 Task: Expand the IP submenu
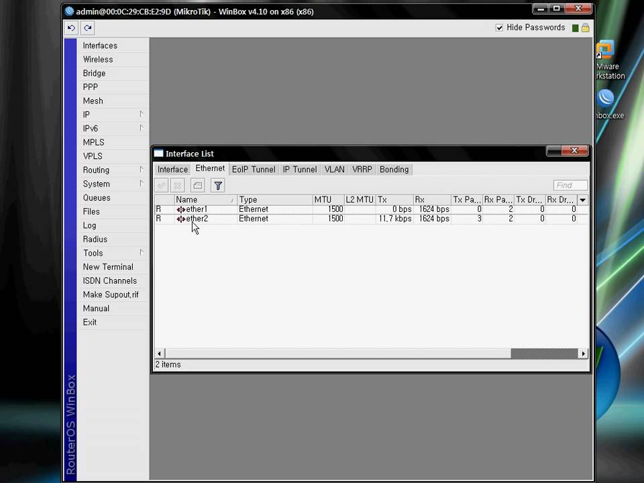[113, 115]
